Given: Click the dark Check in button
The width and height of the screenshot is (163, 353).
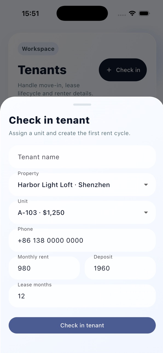Looking at the screenshot, I should [123, 70].
